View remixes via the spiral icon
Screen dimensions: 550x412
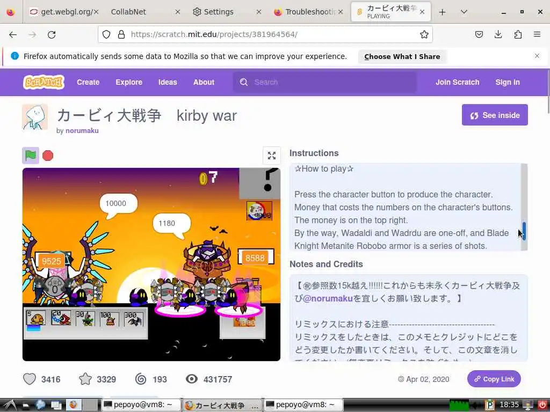coord(141,379)
